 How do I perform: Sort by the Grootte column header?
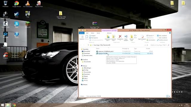click(148, 48)
